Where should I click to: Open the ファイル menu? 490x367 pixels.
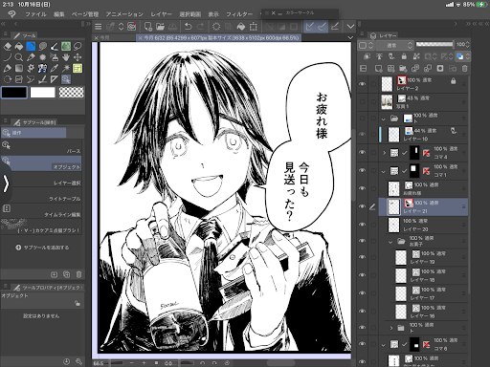[35, 14]
